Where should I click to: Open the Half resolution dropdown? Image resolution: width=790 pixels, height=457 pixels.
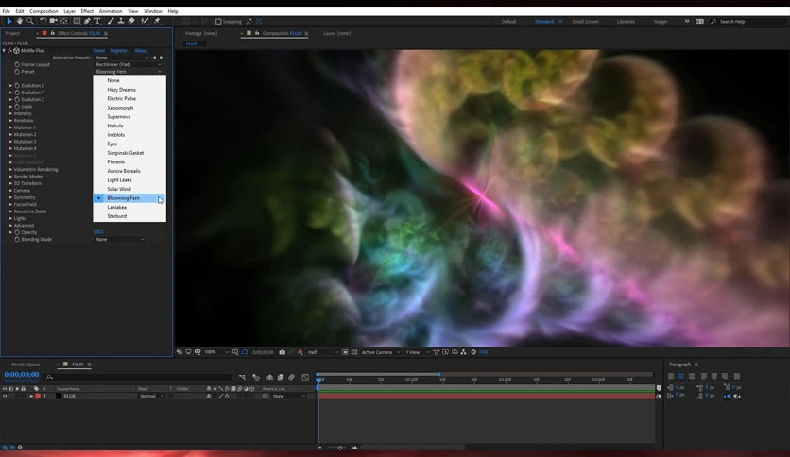click(x=322, y=352)
